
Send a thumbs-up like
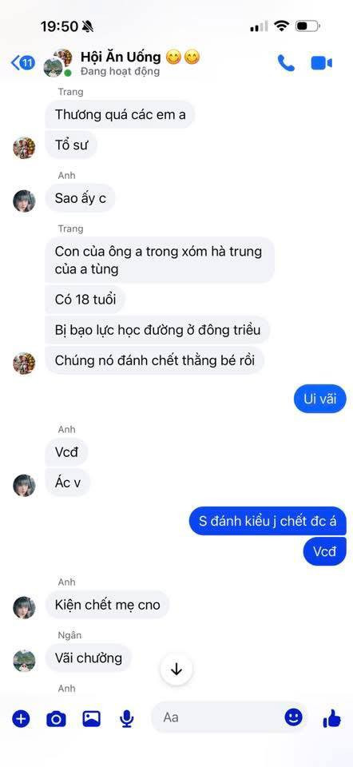(332, 718)
